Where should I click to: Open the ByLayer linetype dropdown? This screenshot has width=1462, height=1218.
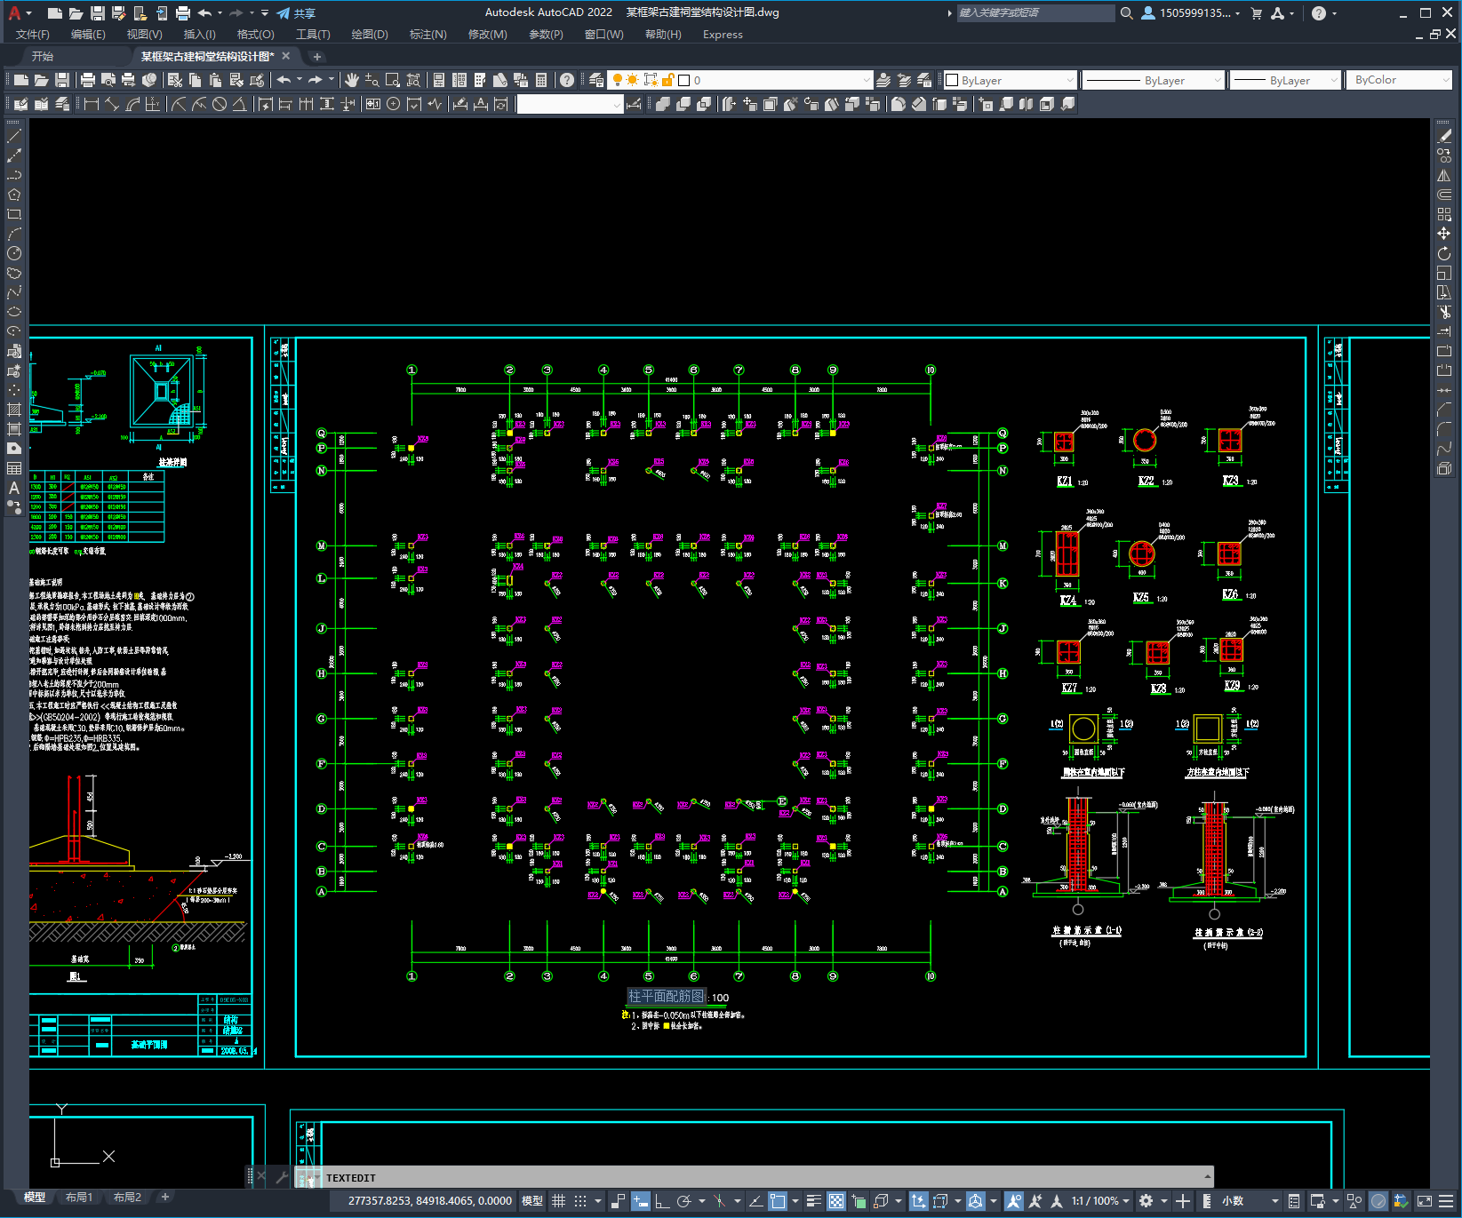(x=1154, y=80)
